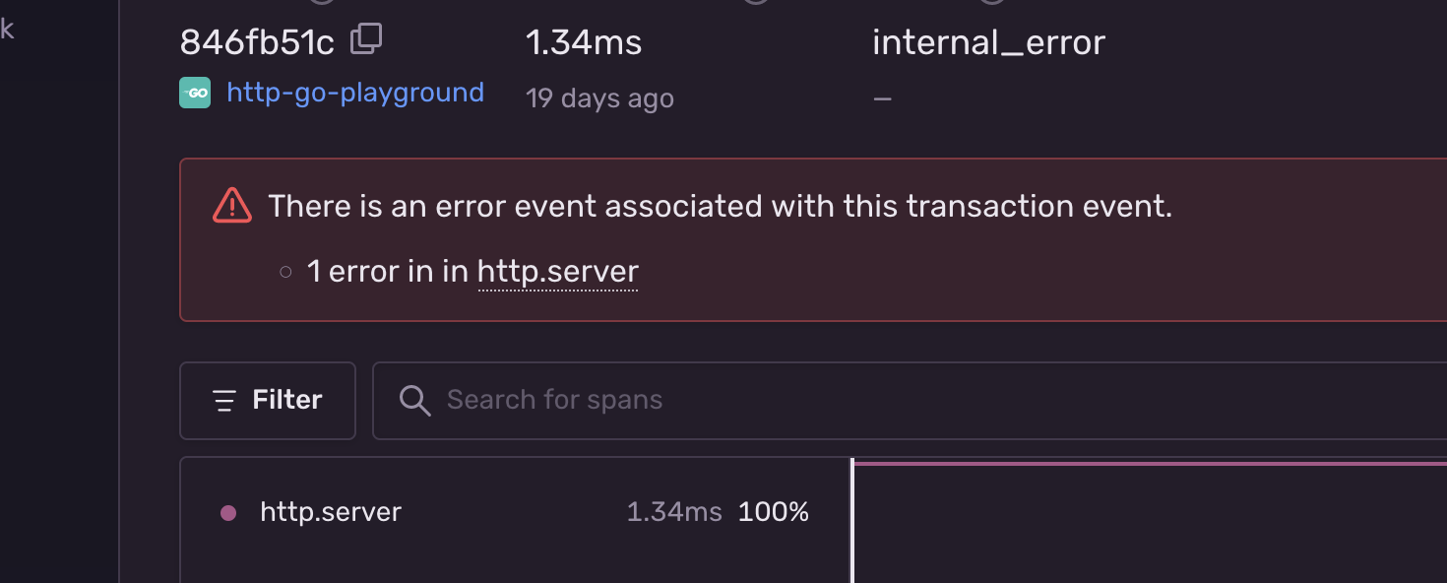
Task: Open the http.server error link in the banner
Action: pos(557,271)
